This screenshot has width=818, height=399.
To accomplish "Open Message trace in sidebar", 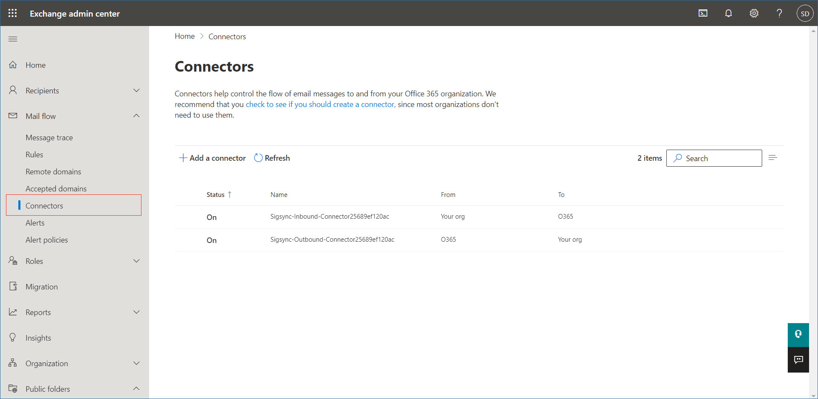I will click(49, 138).
